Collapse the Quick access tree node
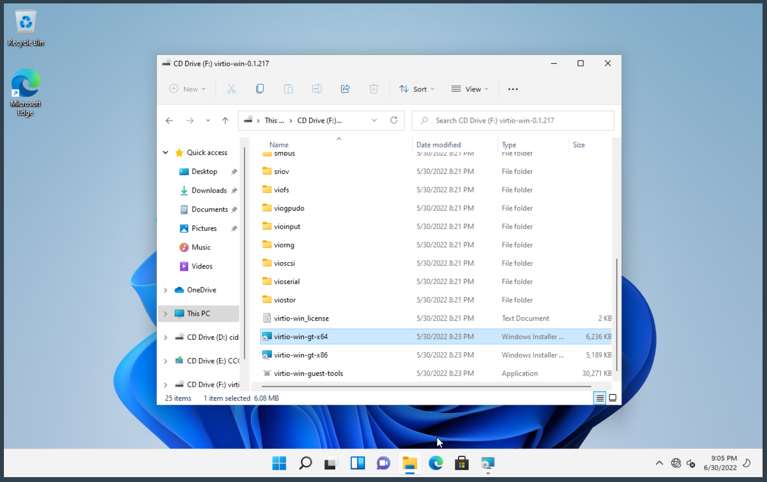This screenshot has width=767, height=482. click(x=166, y=153)
